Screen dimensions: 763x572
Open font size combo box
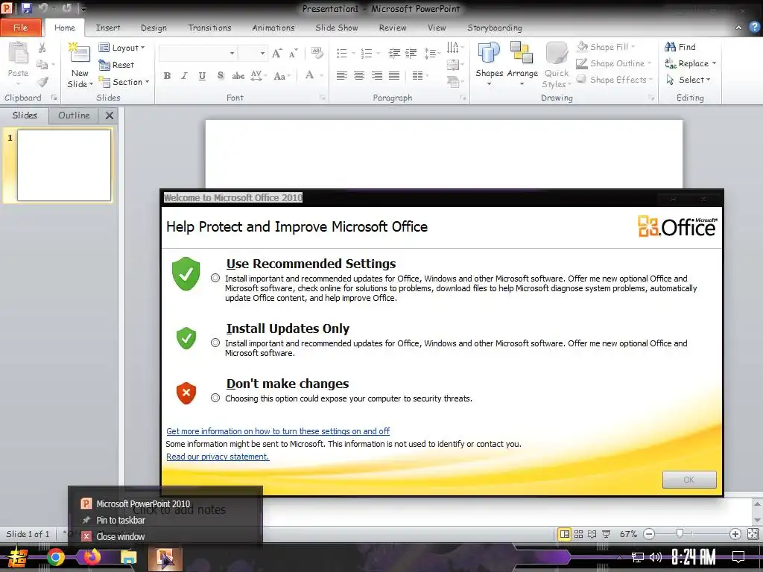pos(253,53)
